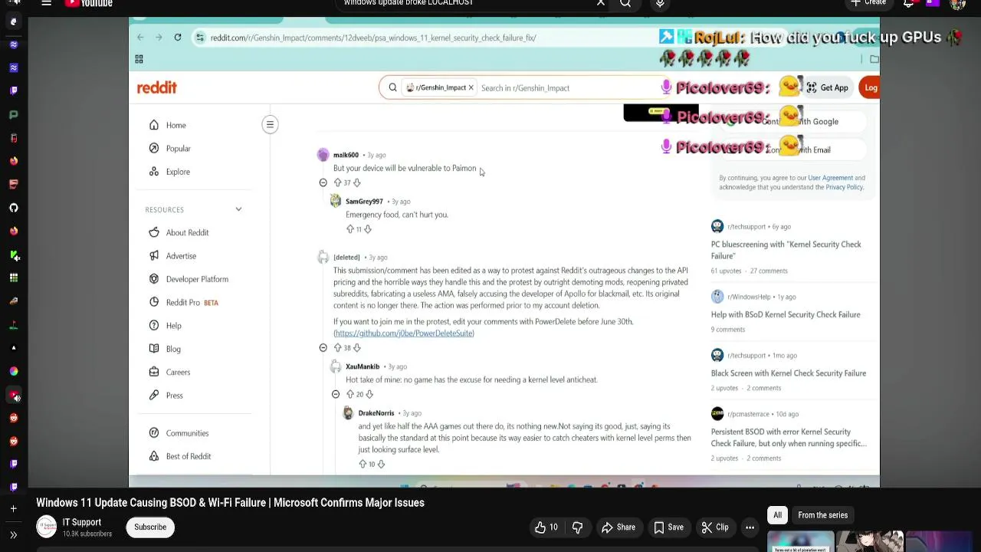Viewport: 981px width, 552px height.
Task: Reload the Reddit page in browser
Action: (x=177, y=38)
